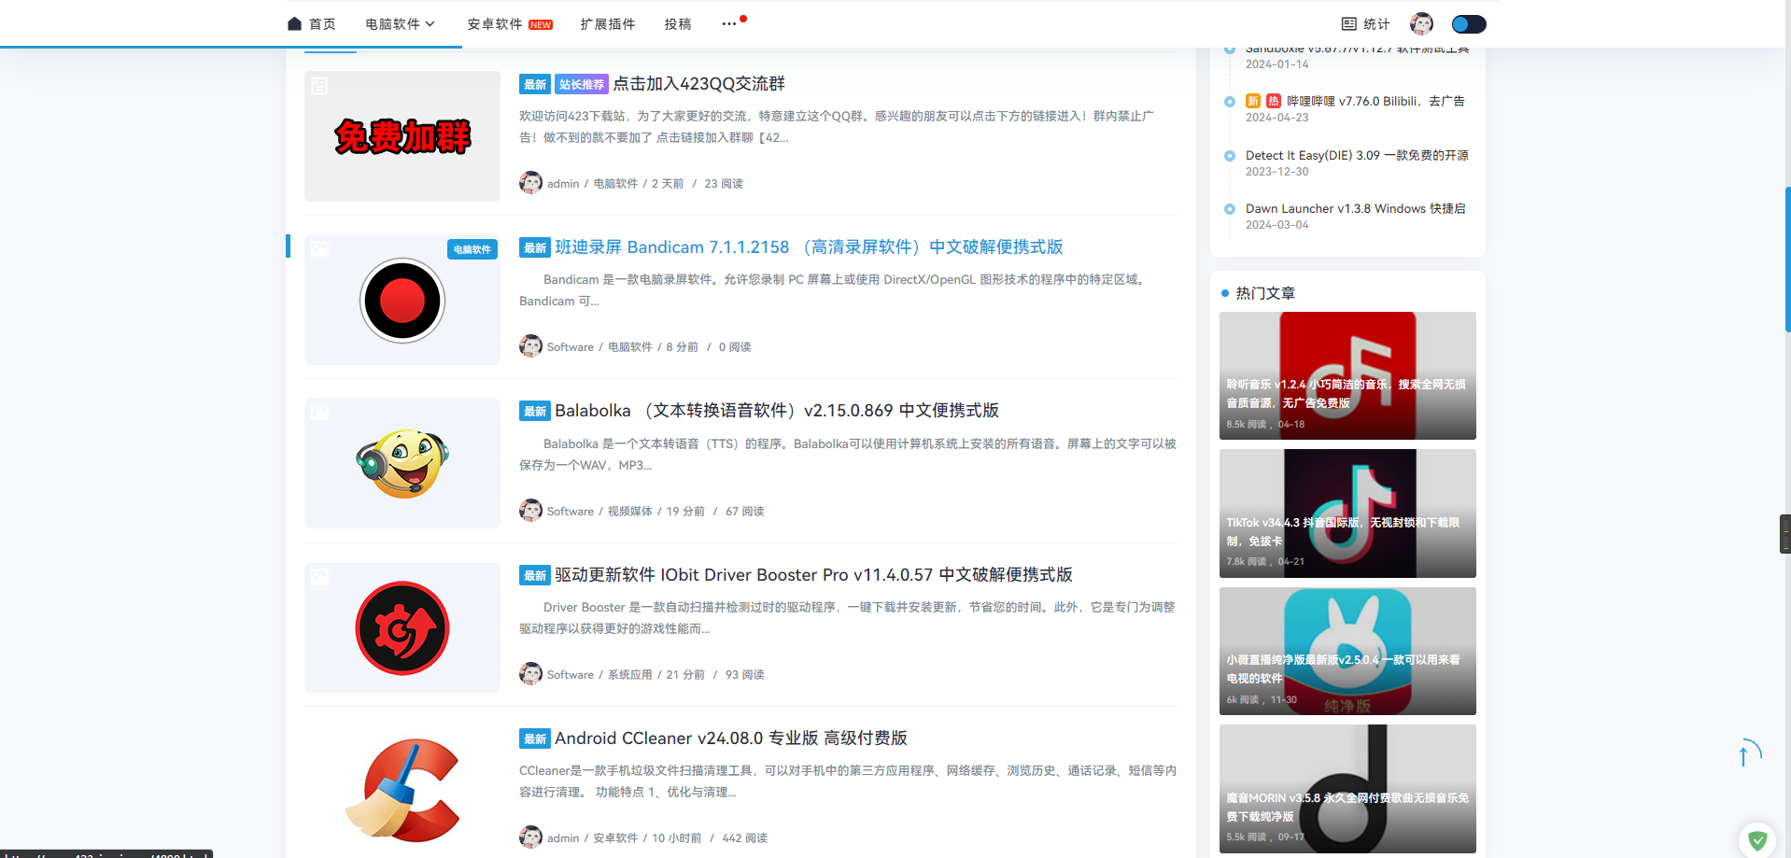Click the green shield icon at bottom right
The width and height of the screenshot is (1791, 858).
(x=1757, y=840)
